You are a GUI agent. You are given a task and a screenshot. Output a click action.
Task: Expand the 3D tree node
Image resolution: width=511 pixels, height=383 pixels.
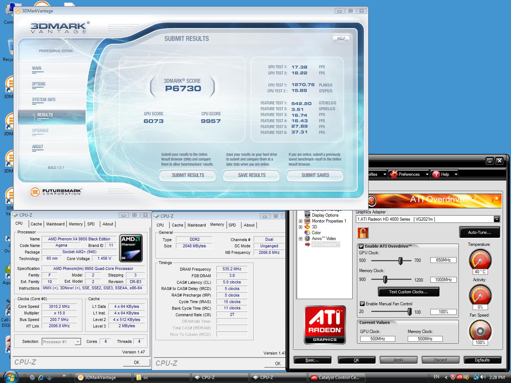click(x=300, y=227)
